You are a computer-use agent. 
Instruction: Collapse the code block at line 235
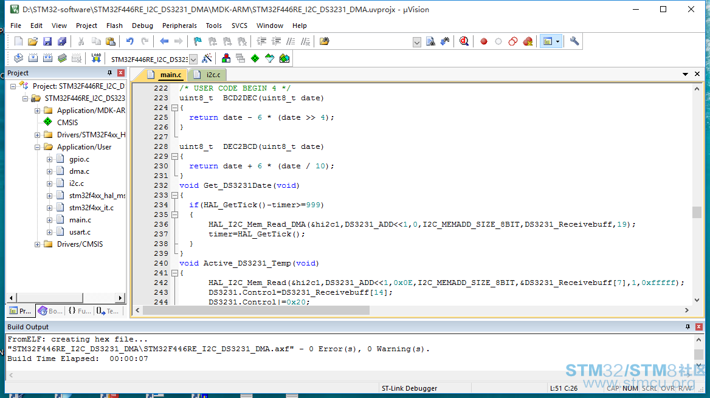(175, 214)
